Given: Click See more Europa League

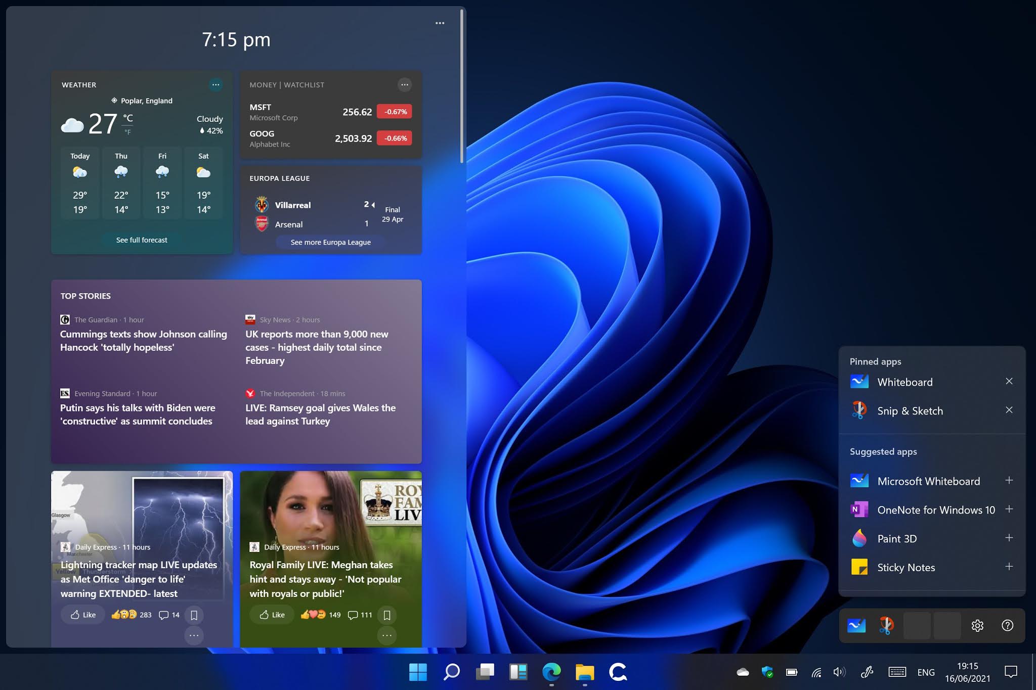Looking at the screenshot, I should coord(330,243).
